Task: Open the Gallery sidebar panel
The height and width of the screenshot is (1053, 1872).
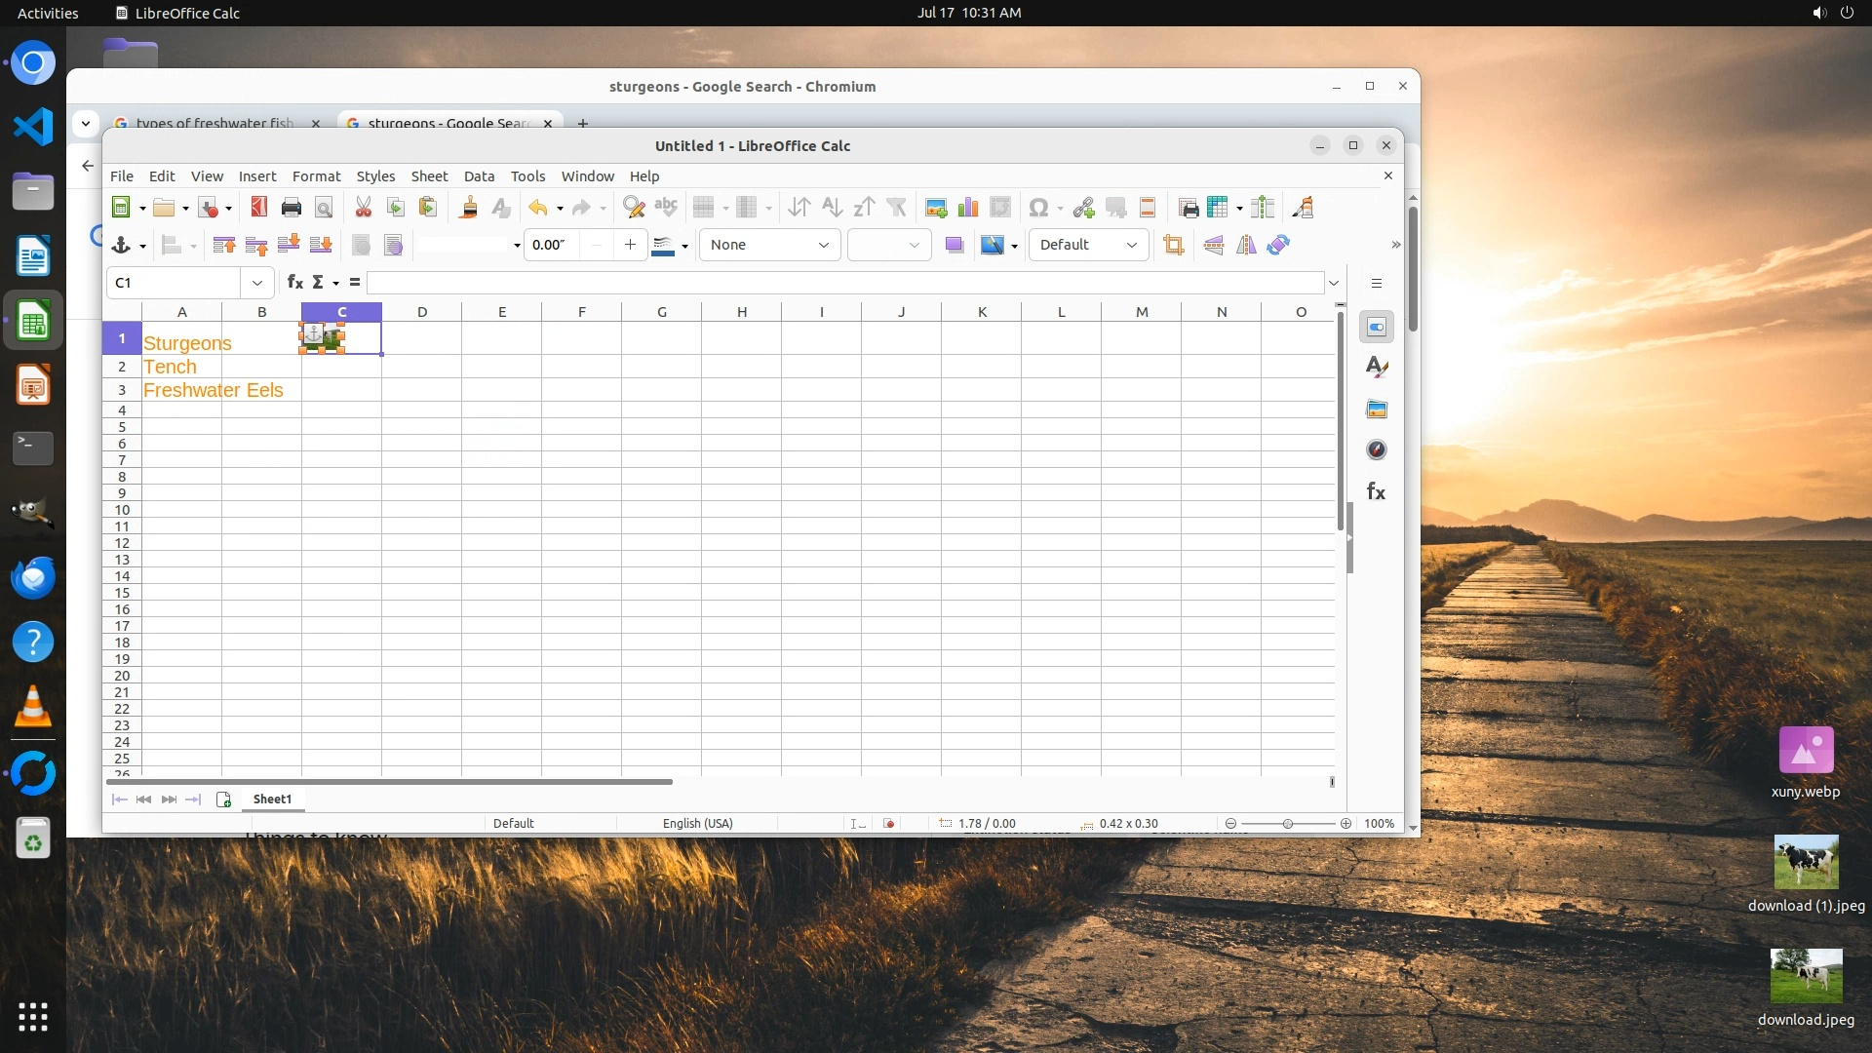Action: click(x=1377, y=409)
